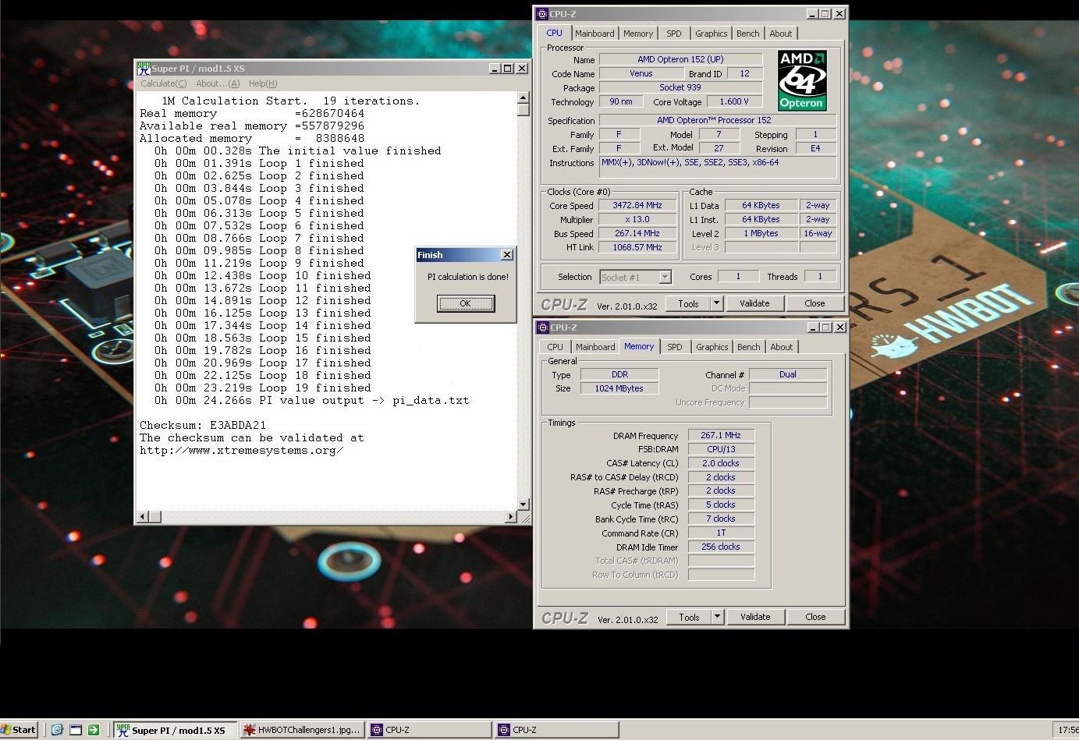The image size is (1079, 740).
Task: Select CPU tab in lower CPU-Z window
Action: pos(555,347)
